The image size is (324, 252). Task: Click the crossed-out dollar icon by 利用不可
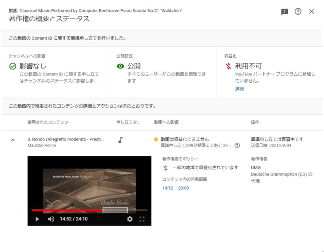tap(228, 66)
